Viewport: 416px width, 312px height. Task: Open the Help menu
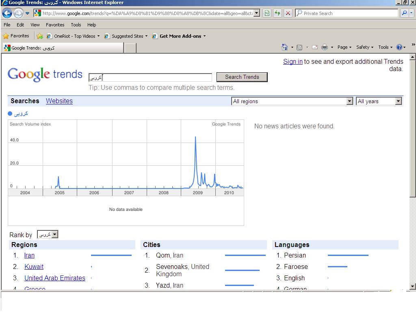tap(91, 25)
